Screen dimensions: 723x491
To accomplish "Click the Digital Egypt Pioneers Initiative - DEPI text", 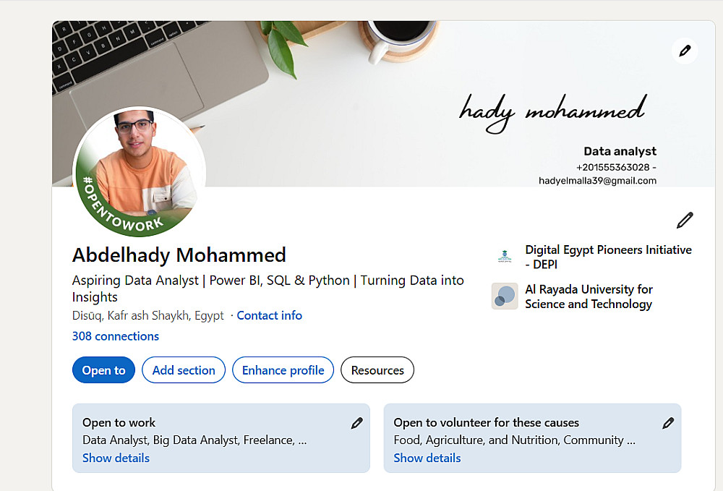I will coord(608,257).
